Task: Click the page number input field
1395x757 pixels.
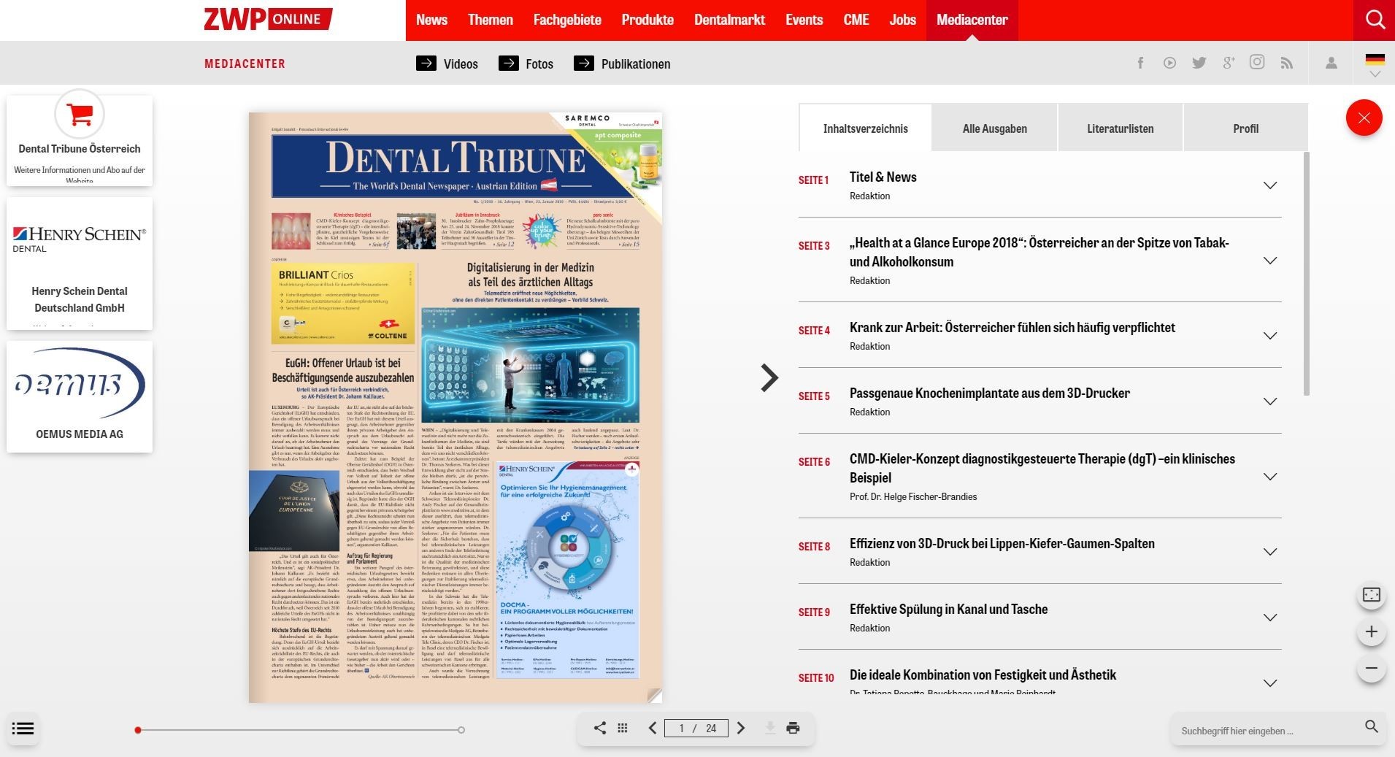Action: click(x=696, y=728)
